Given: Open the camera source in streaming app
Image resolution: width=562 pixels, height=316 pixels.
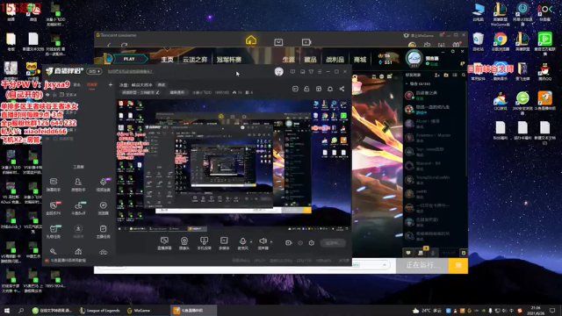Looking at the screenshot, I should (x=184, y=243).
